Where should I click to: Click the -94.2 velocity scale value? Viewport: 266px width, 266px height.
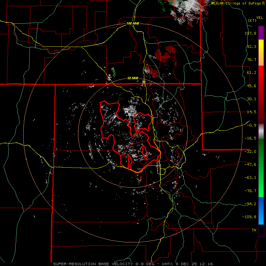coord(250,204)
